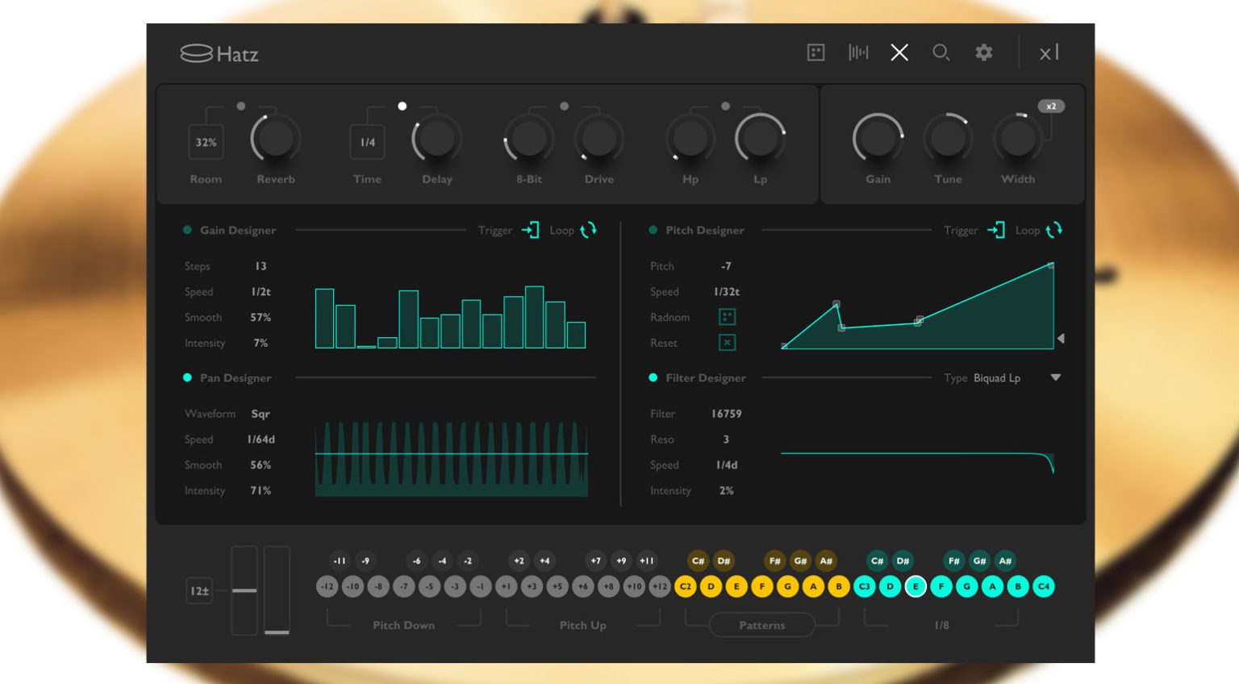Click the large X icon in header

click(899, 52)
